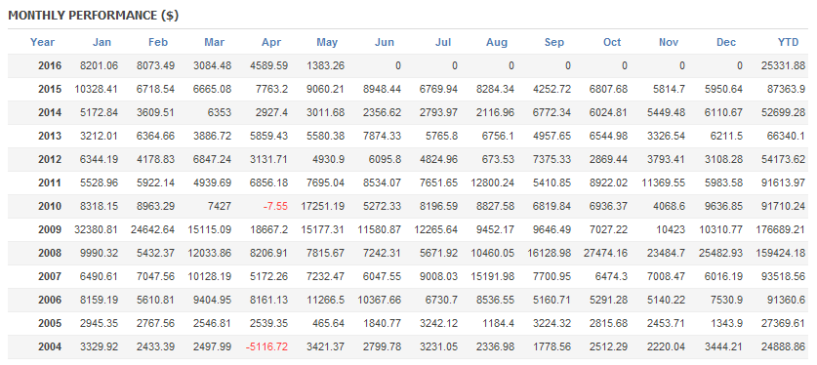Click the Aug column header
The height and width of the screenshot is (365, 817).
click(x=497, y=43)
